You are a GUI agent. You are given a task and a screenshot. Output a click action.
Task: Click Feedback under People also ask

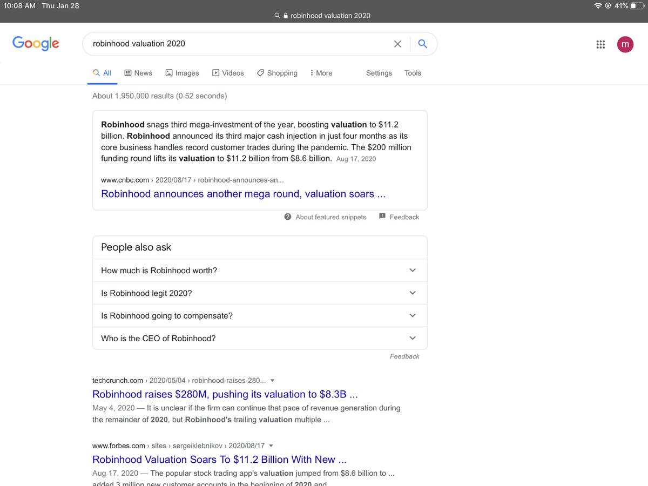point(404,356)
